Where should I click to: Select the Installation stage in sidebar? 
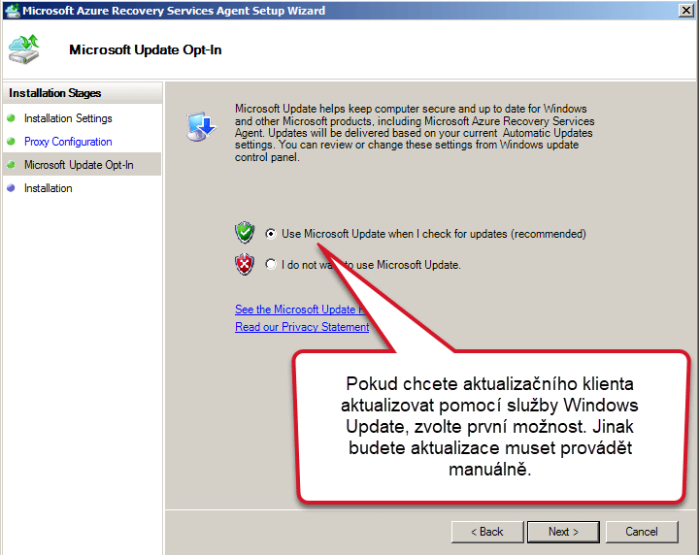pyautogui.click(x=49, y=188)
